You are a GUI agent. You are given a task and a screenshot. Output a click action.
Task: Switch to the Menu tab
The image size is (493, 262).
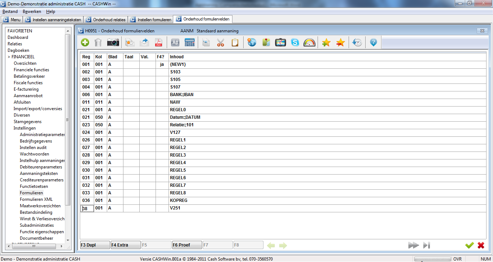(x=12, y=19)
